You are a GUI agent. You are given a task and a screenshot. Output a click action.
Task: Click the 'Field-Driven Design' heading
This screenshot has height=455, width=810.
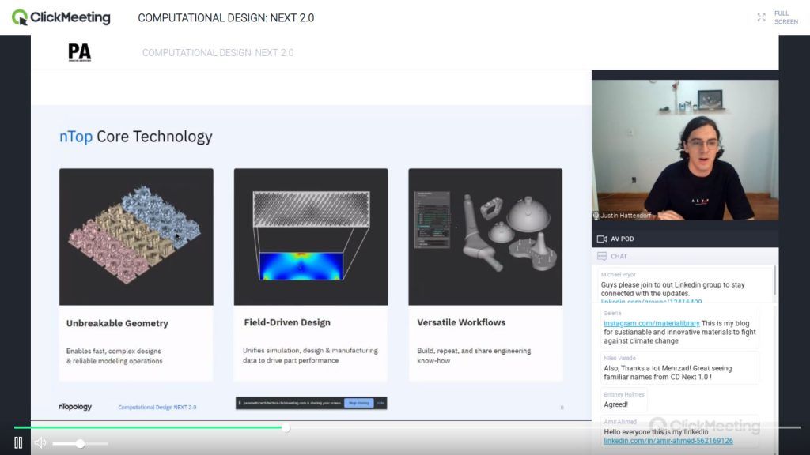pos(287,322)
